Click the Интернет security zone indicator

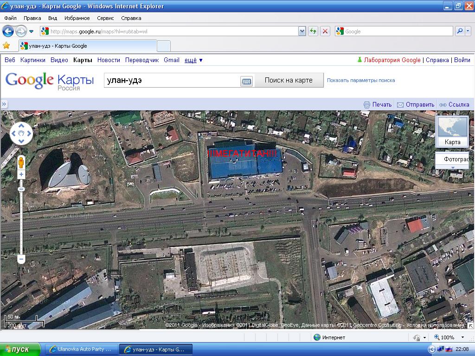329,337
